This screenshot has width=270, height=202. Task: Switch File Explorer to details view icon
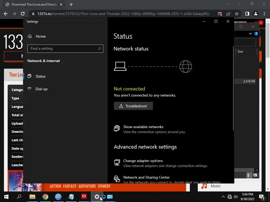[248, 175]
